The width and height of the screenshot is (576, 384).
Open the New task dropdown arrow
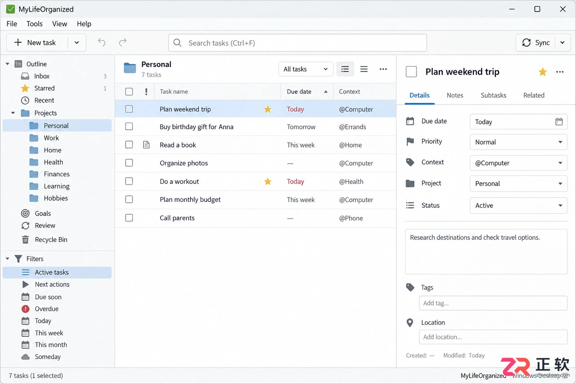coord(77,43)
